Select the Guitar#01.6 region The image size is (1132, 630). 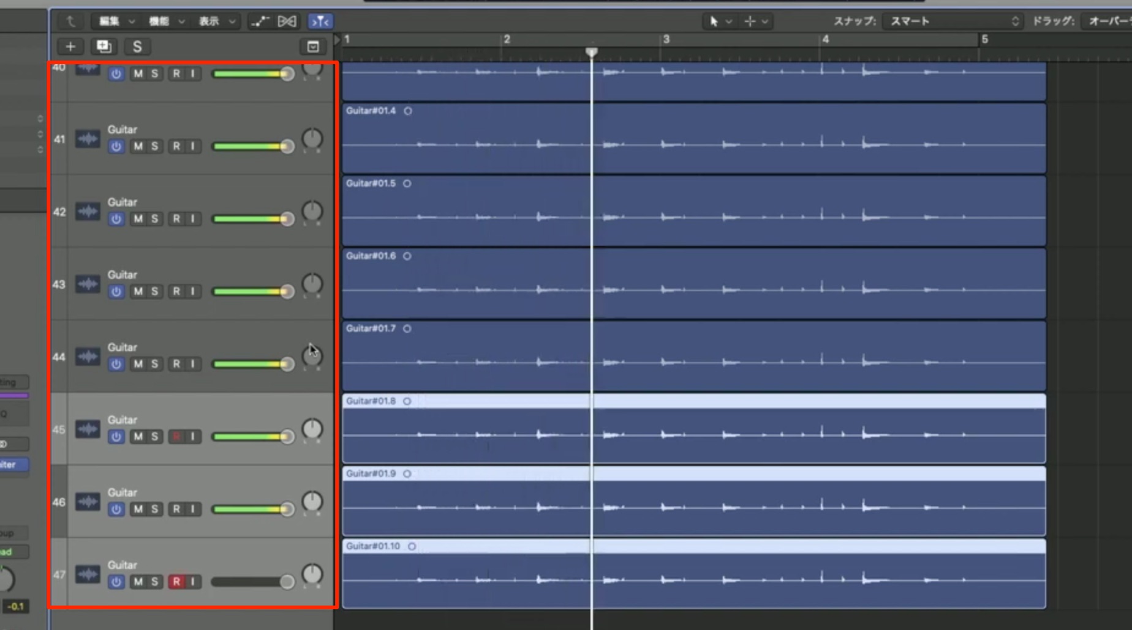693,284
